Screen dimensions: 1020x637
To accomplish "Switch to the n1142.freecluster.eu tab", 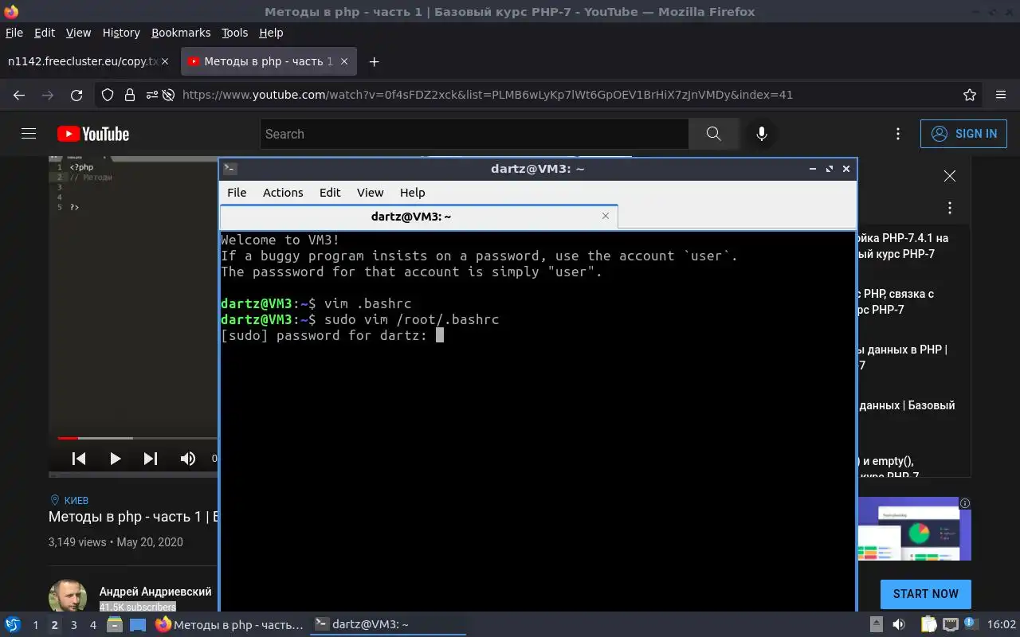I will tap(88, 61).
